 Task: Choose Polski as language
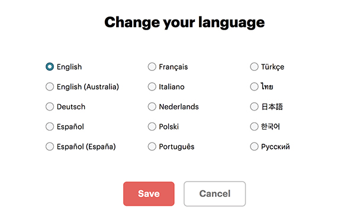click(x=152, y=126)
